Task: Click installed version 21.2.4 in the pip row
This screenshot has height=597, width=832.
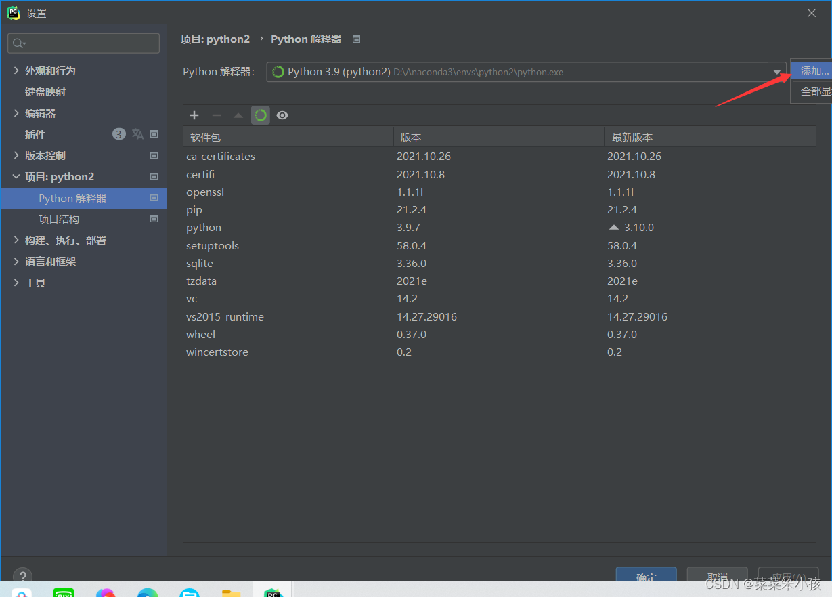Action: (412, 210)
